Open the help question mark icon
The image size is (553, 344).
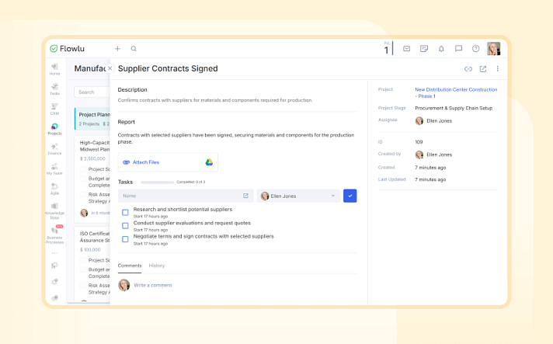tap(476, 49)
